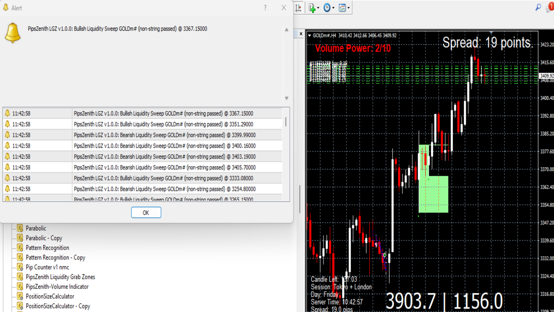Click the add indicators toolbar icon
Viewport: 554px width, 312px height.
[x=312, y=8]
